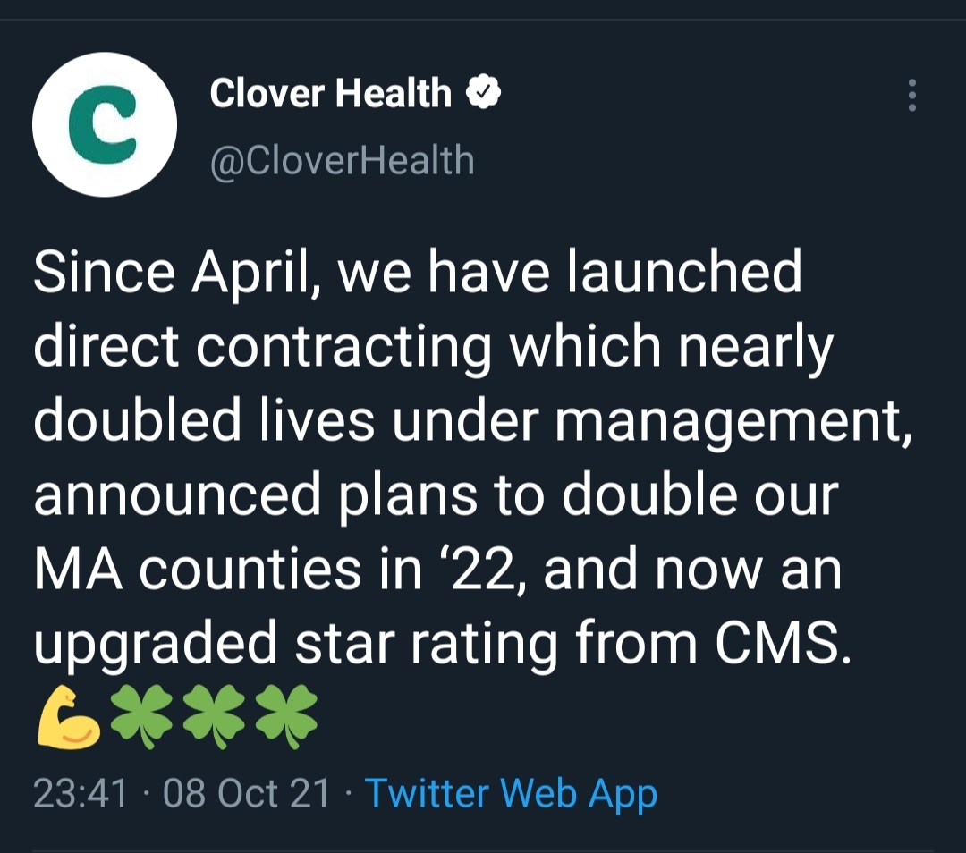Open the @CloverHealth handle link
This screenshot has width=966, height=853.
point(342,161)
